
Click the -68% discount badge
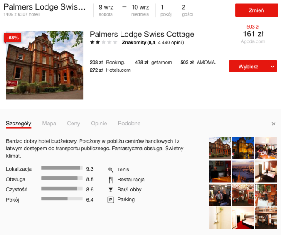tap(13, 38)
